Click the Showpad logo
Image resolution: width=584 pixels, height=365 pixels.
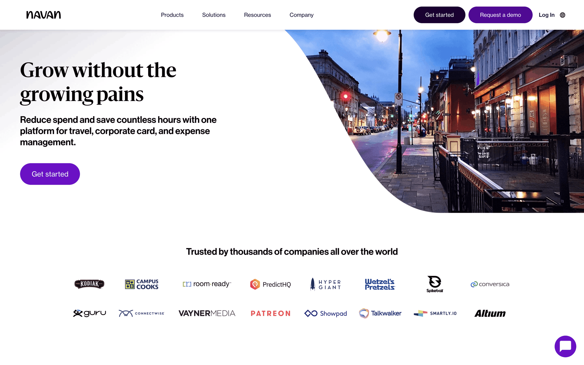tap(325, 313)
